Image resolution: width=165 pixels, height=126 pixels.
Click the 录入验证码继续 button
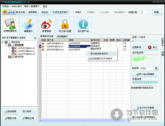(x=145, y=74)
